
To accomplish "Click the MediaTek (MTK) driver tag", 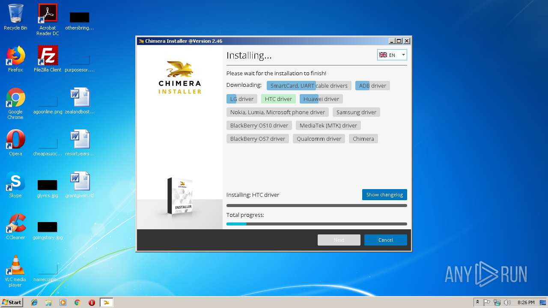I will pyautogui.click(x=328, y=125).
